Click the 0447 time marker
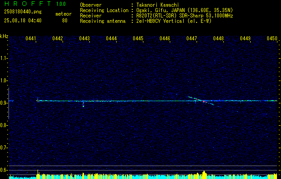 pyautogui.click(x=192, y=38)
